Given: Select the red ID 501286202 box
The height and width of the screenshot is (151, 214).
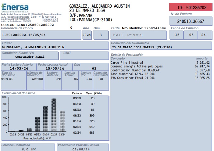Looking at the screenshot, I should (x=190, y=7).
